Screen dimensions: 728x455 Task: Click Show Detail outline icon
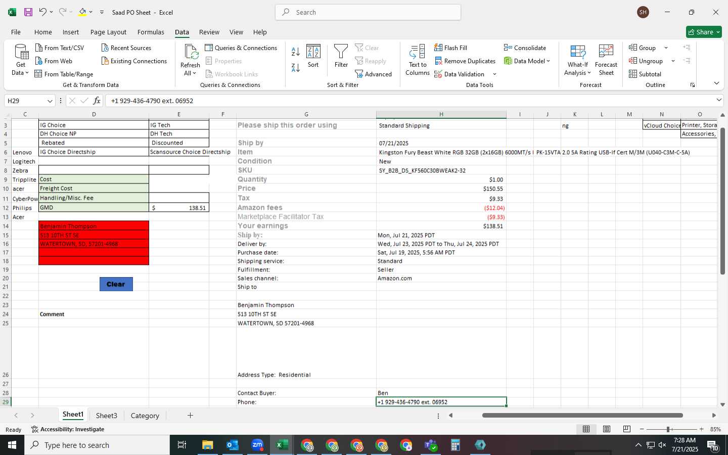pyautogui.click(x=687, y=48)
